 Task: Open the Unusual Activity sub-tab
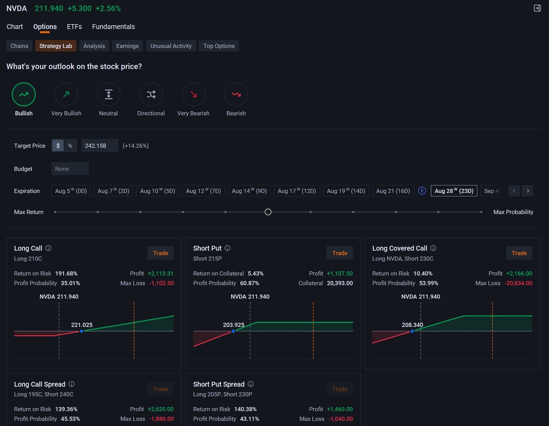point(171,46)
